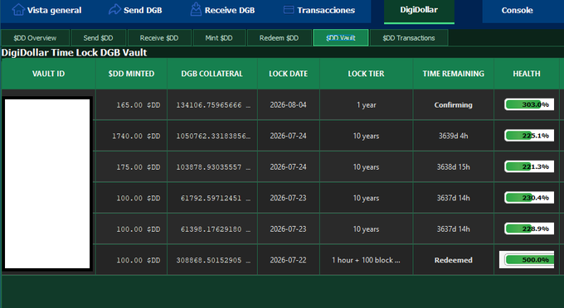Click the DigiDollar Time Lock DGB Vault heading
The height and width of the screenshot is (308, 564).
[x=74, y=53]
